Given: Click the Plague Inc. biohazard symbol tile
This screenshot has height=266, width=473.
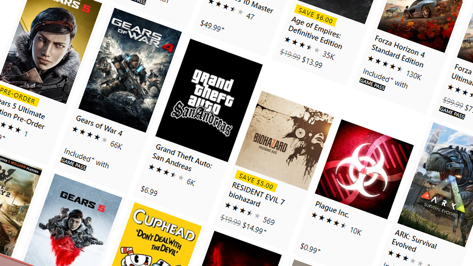Looking at the screenshot, I should click(364, 169).
